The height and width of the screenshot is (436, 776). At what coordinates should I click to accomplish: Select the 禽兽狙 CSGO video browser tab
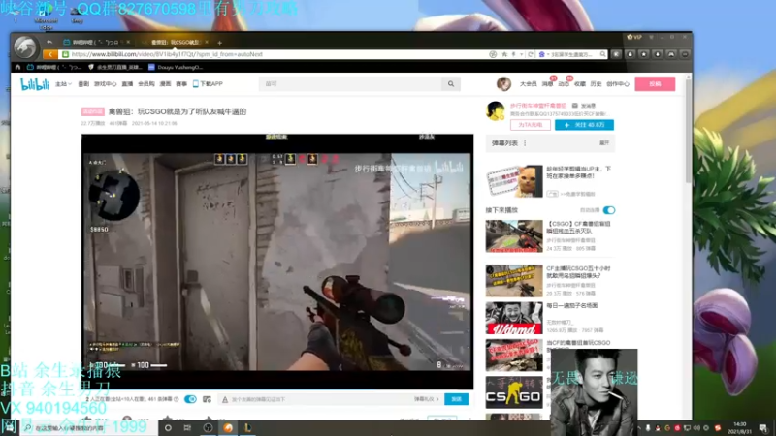click(175, 42)
